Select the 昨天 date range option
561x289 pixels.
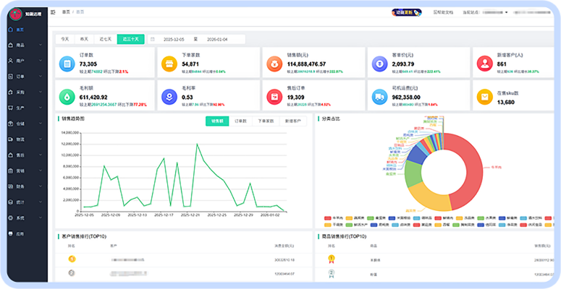85,39
